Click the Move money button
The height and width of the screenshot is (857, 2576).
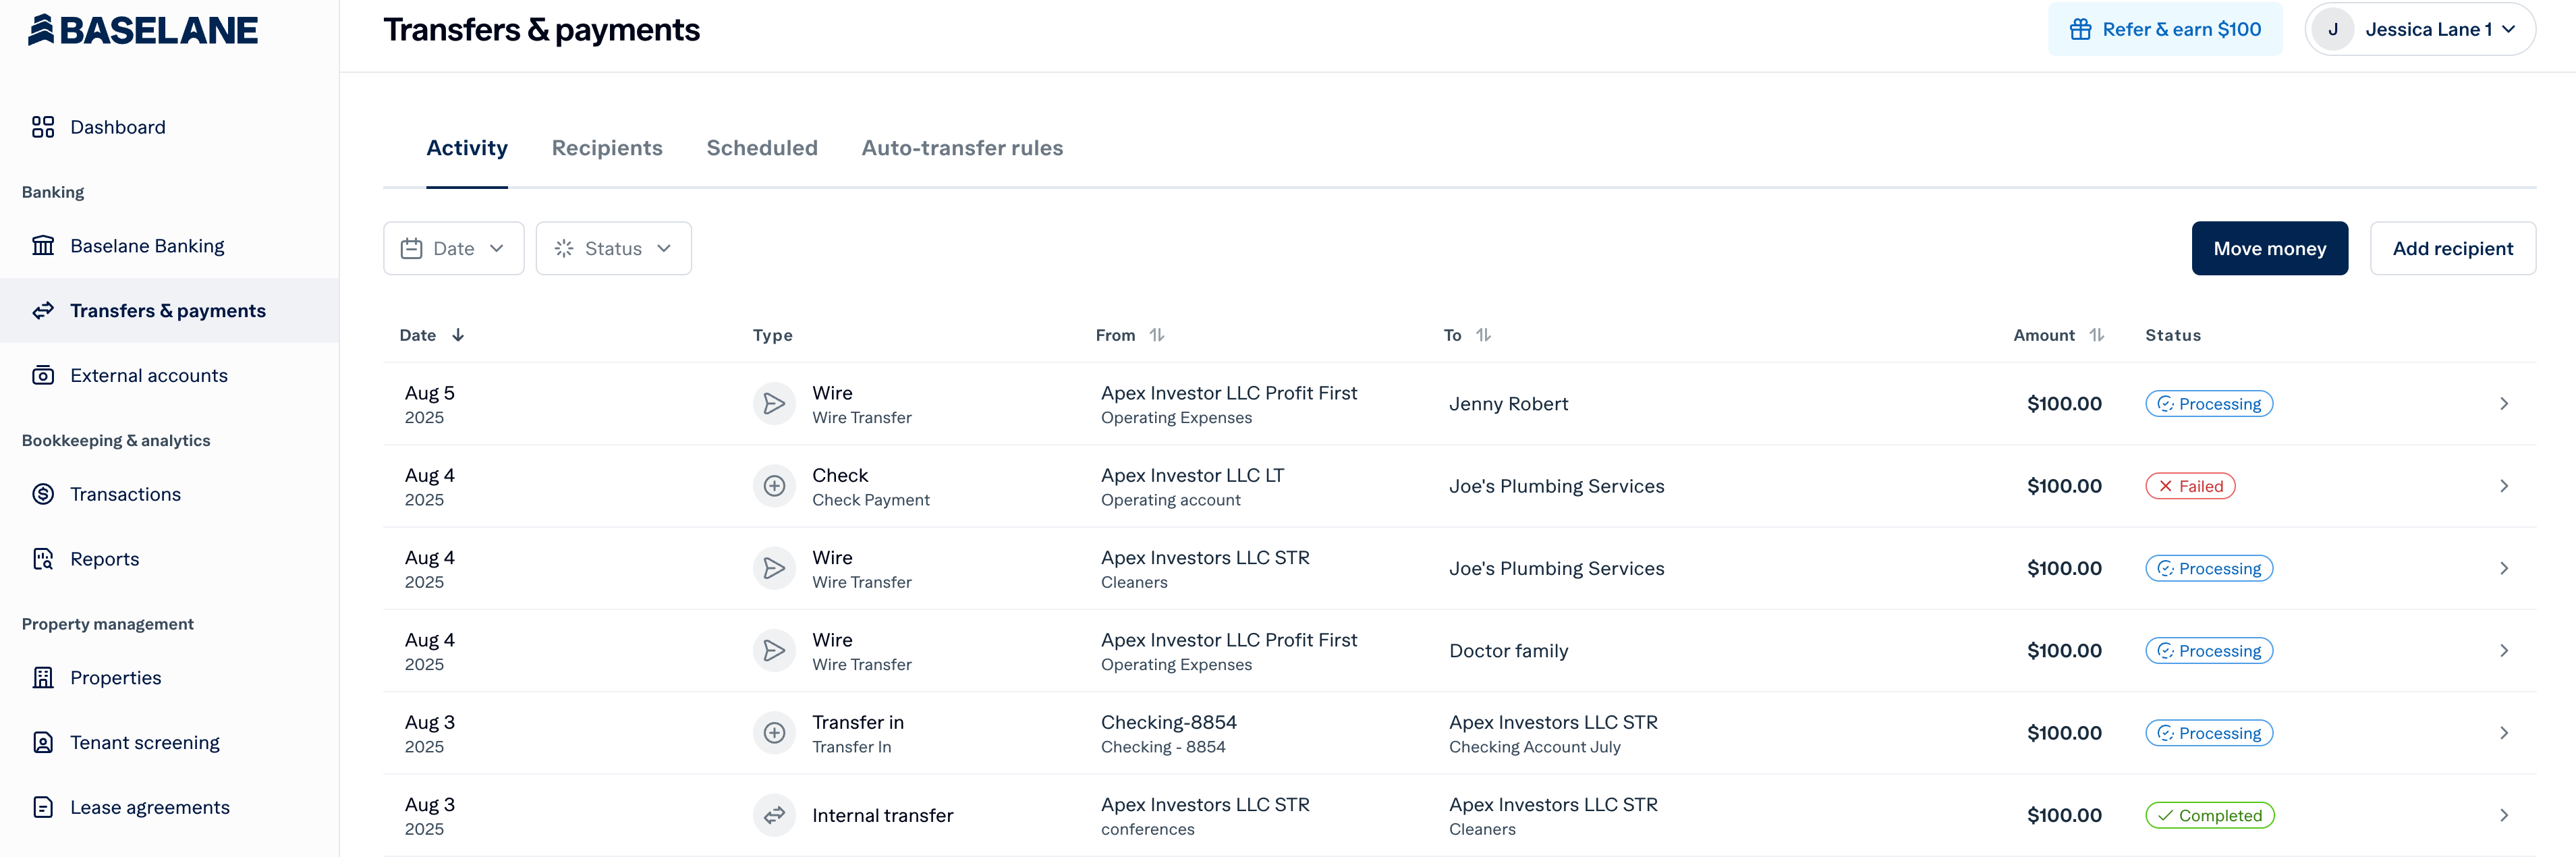[2270, 248]
